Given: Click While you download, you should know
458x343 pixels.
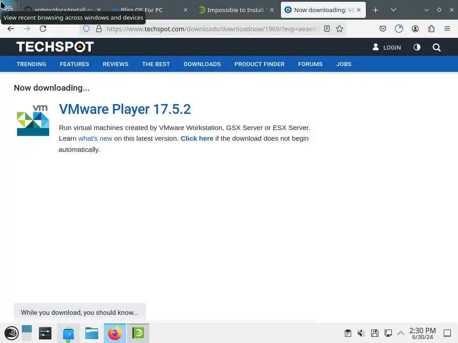Looking at the screenshot, I should tap(80, 312).
